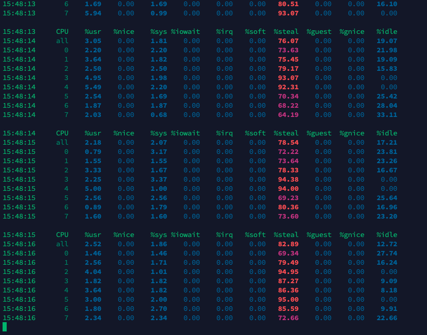This screenshot has height=335, width=427.
Task: Click the %steal value 78.33
Action: click(288, 170)
